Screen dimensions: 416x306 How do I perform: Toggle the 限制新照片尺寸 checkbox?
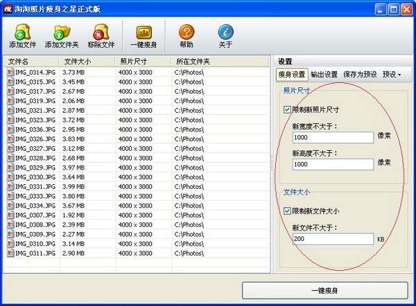point(287,109)
